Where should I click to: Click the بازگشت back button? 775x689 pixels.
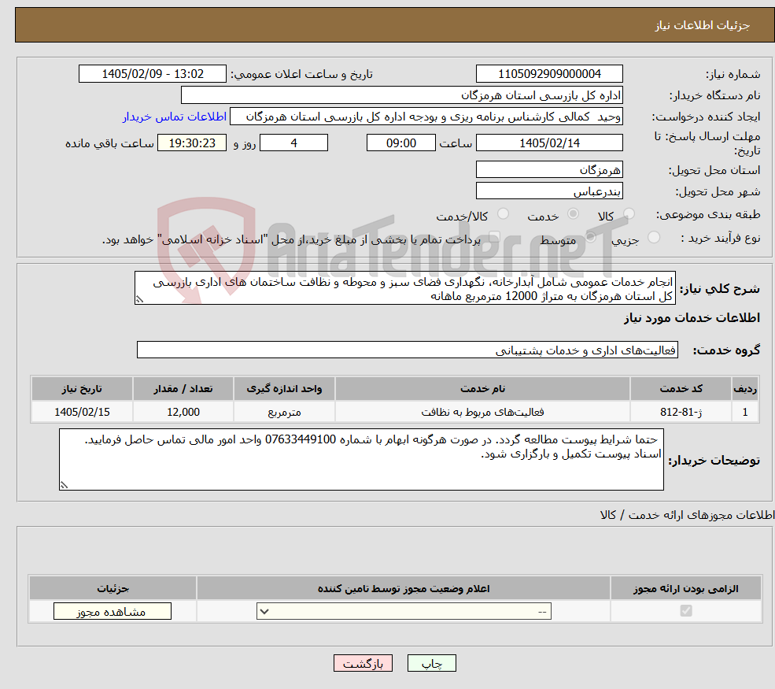tap(363, 663)
